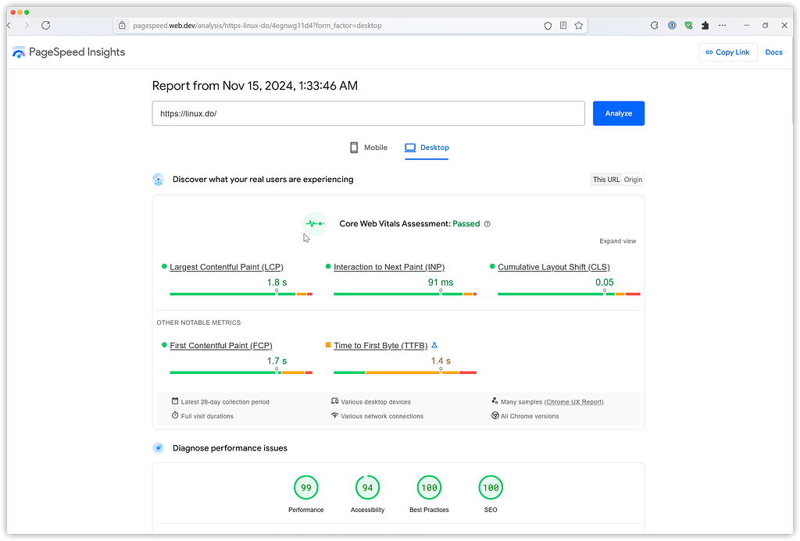
Task: Bookmark this page with the star icon
Action: pos(579,26)
